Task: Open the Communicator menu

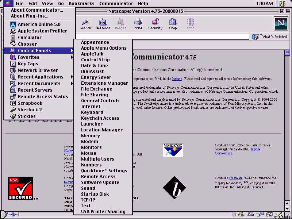Action: [x=116, y=4]
